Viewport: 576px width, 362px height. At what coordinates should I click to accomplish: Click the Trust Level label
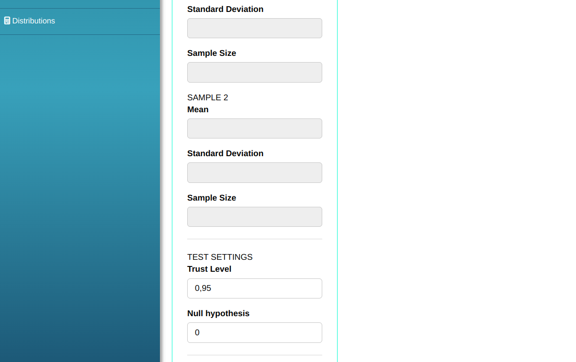pos(209,269)
